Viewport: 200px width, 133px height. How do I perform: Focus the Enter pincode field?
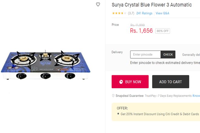[x=145, y=54]
